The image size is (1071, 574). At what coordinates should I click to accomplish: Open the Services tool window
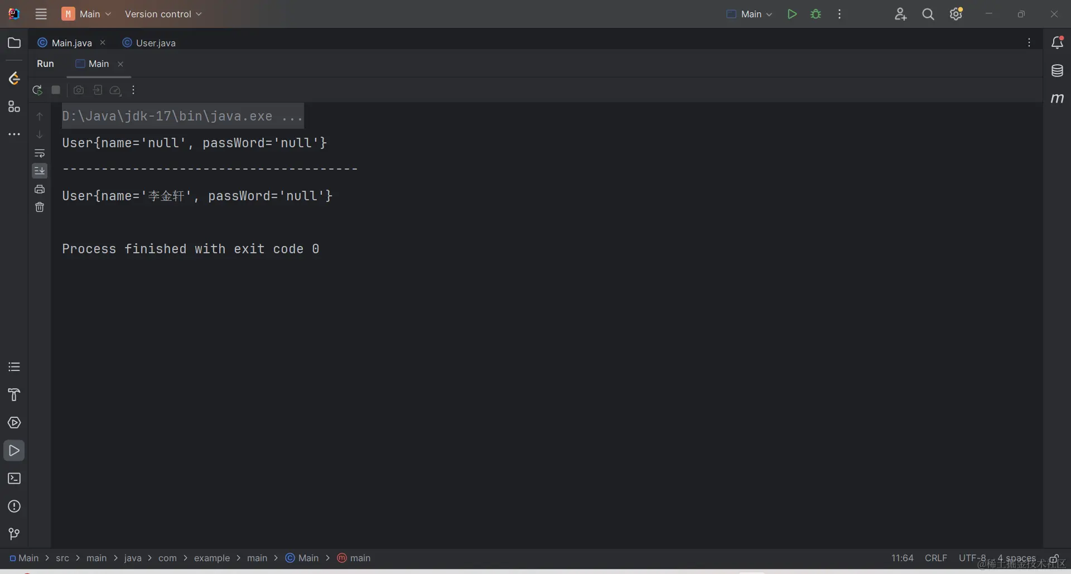(x=15, y=423)
